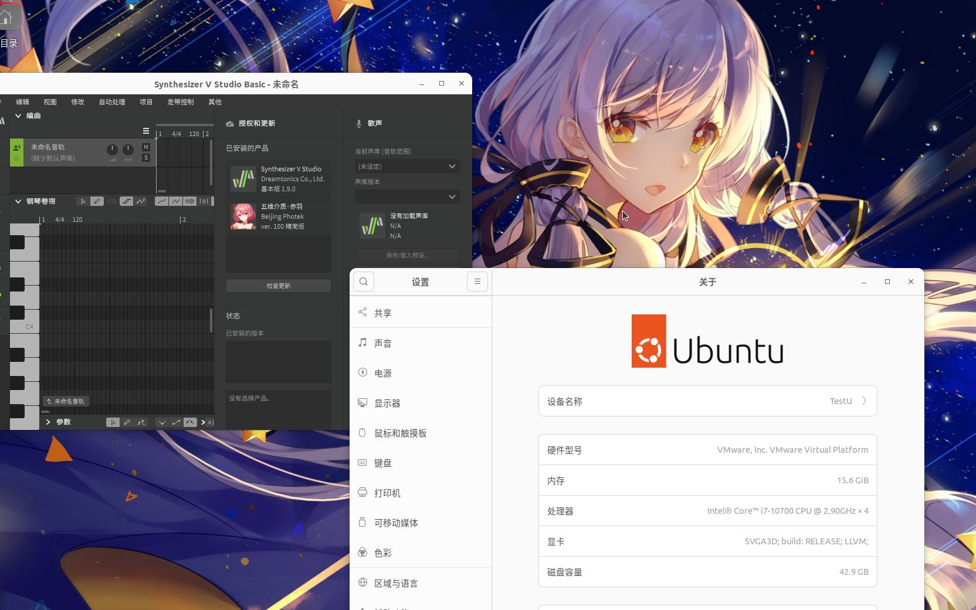Open the Settings hamburger menu
Image resolution: width=976 pixels, height=610 pixels.
click(x=477, y=282)
